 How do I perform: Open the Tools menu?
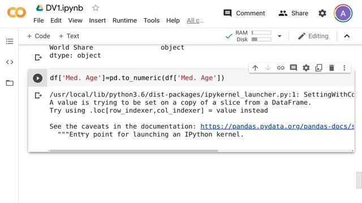tap(152, 20)
